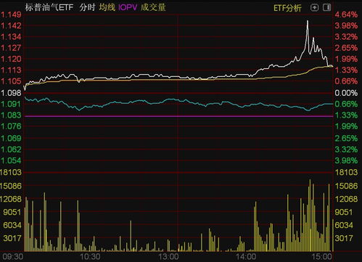Click the price spike peak near 1.142
Screen dimensions: 362x262
pos(308,21)
